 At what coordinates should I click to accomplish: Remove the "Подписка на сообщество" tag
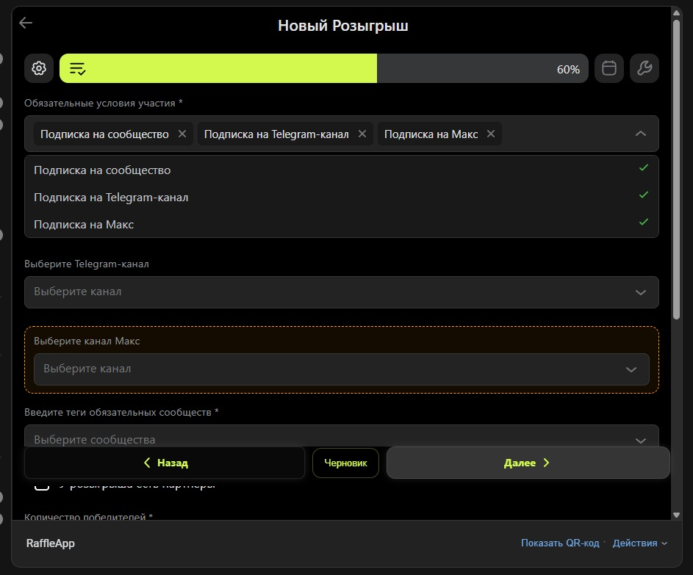tap(182, 134)
